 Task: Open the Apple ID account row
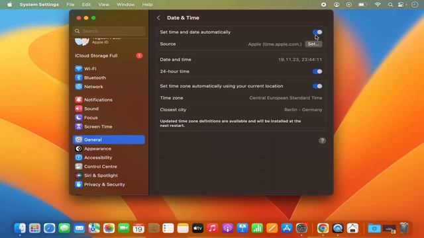point(109,41)
